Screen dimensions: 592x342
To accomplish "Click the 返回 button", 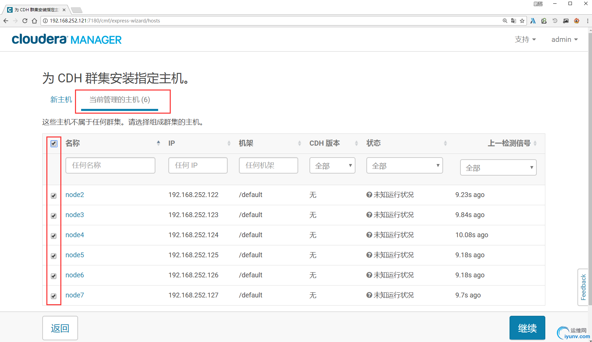I will pyautogui.click(x=60, y=328).
